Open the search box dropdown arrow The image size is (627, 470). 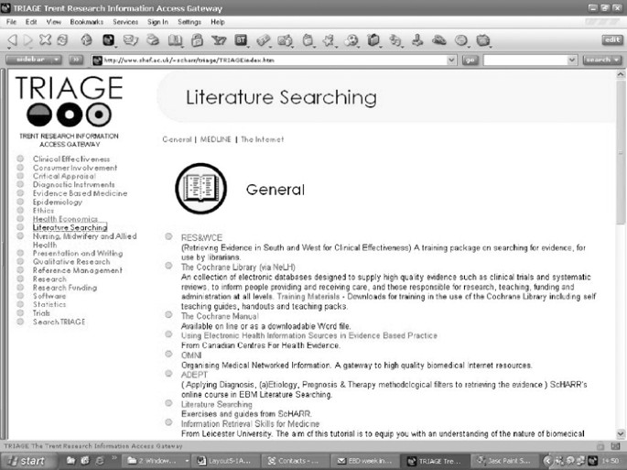(572, 60)
